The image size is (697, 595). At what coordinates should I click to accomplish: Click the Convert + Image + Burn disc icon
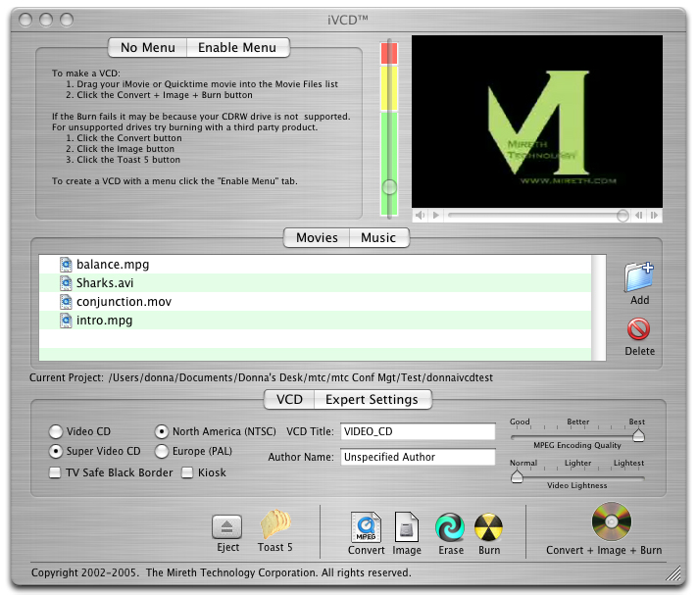(612, 521)
